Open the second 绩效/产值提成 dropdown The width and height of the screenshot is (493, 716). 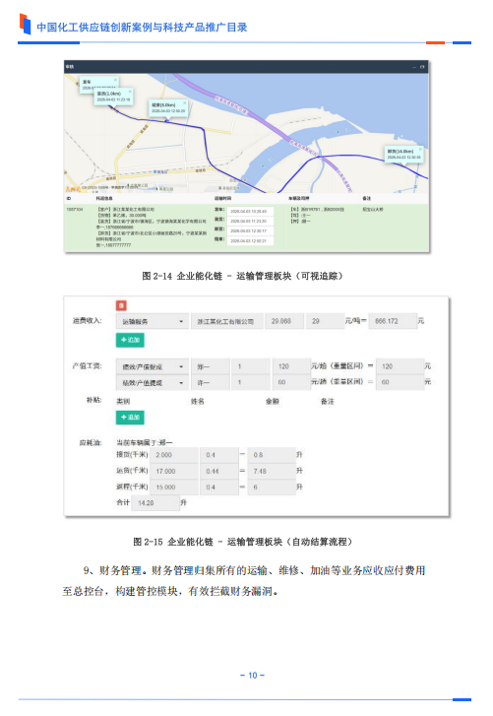(152, 382)
